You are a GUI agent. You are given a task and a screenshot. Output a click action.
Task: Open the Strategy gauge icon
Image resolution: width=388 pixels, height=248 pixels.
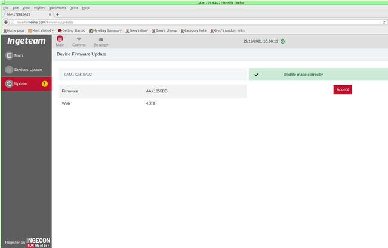[x=101, y=39]
